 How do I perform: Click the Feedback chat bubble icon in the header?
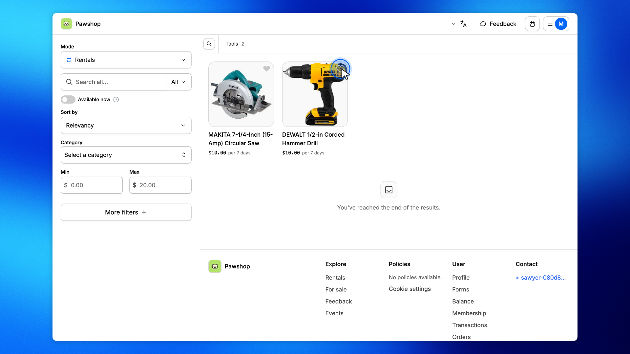pyautogui.click(x=483, y=24)
